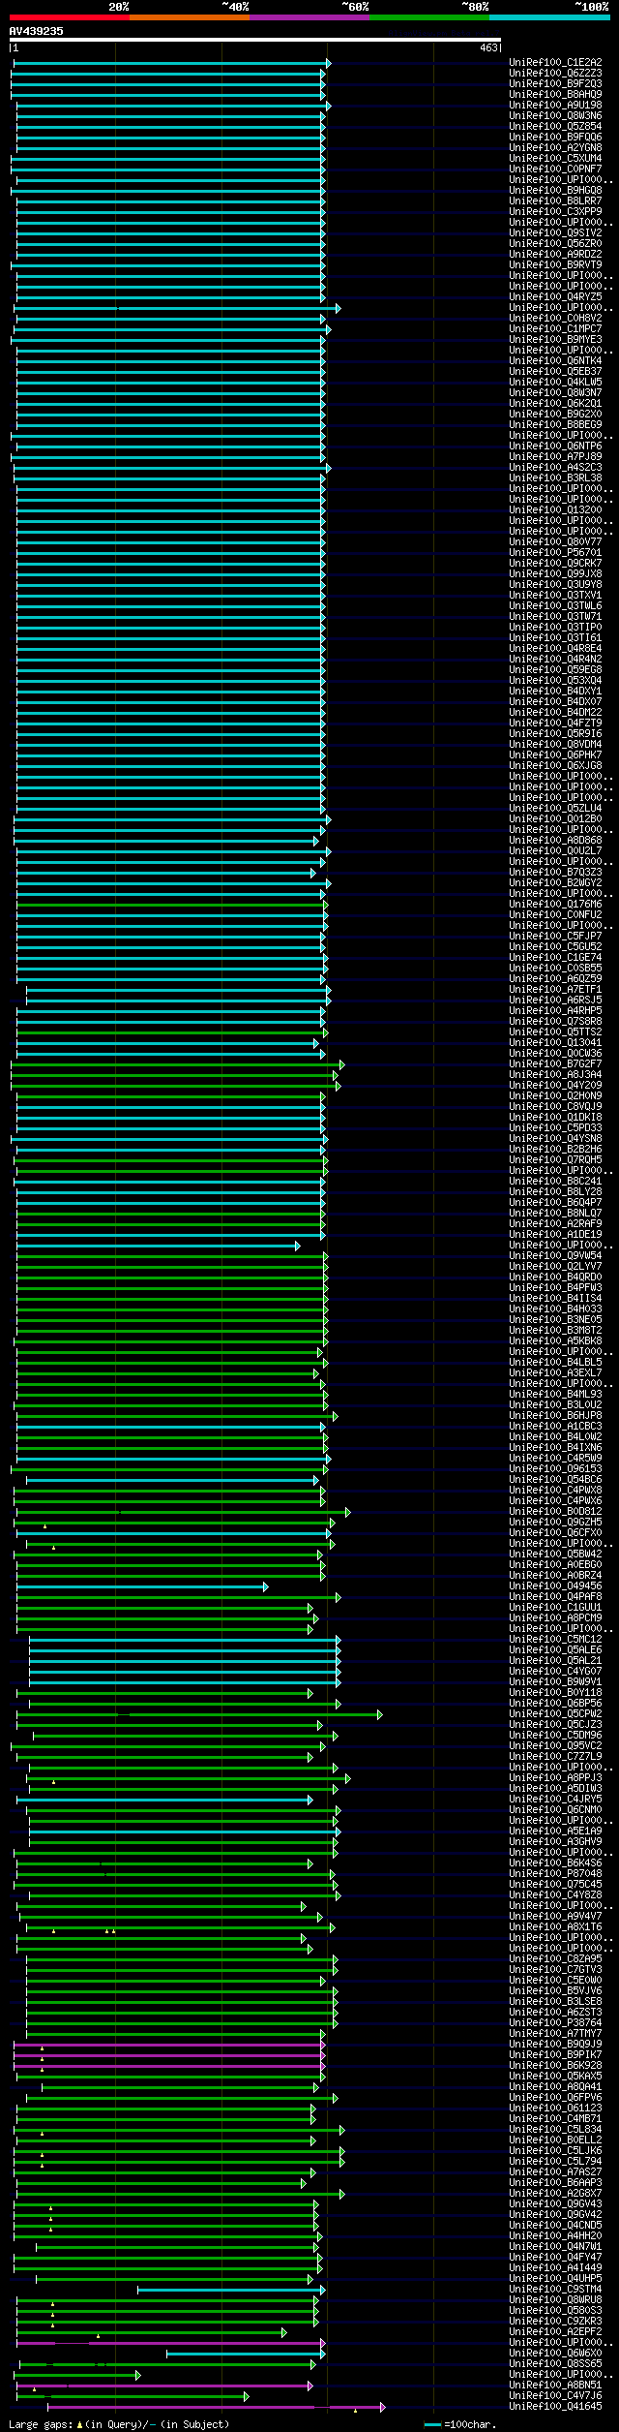This screenshot has height=2432, width=619.
Task: Select label UniRef100_C5L834
Action: [555, 2131]
